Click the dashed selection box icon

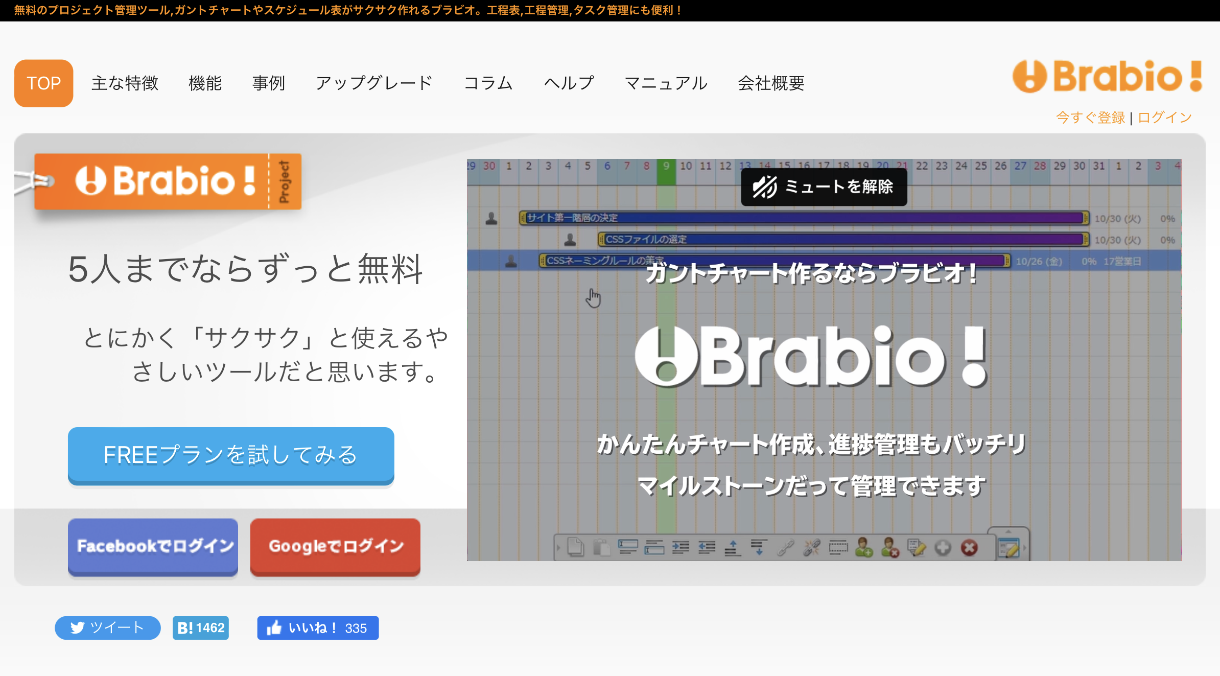838,547
